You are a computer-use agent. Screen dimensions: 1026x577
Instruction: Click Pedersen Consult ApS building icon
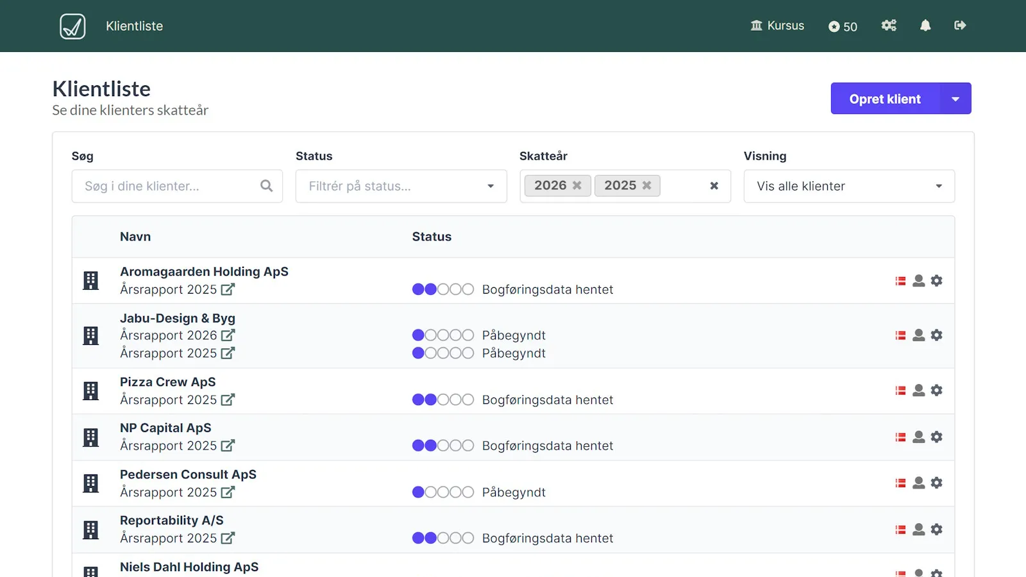point(91,483)
